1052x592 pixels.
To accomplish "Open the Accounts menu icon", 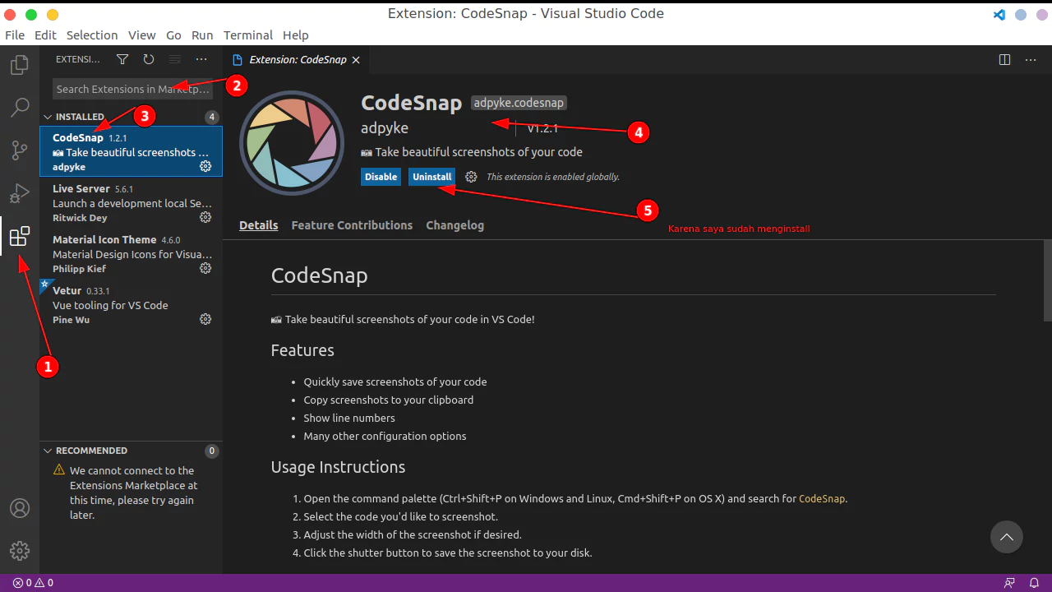I will pyautogui.click(x=20, y=508).
